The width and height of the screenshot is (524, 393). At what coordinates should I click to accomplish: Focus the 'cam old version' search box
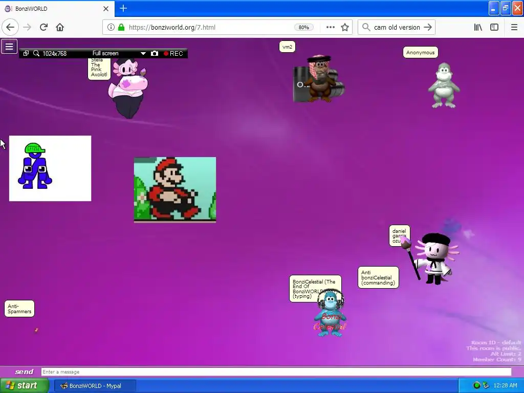[397, 28]
